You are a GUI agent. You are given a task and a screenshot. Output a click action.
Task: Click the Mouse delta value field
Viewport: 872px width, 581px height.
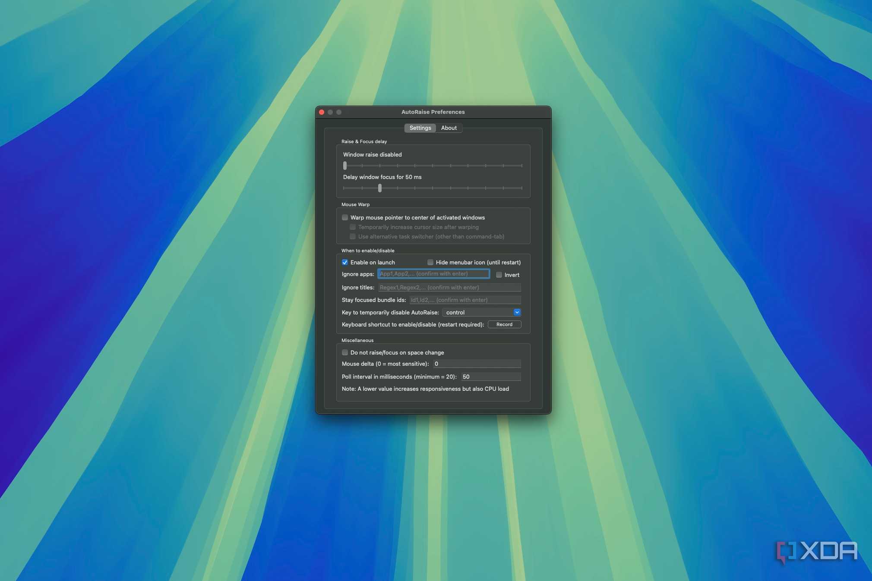coord(477,364)
